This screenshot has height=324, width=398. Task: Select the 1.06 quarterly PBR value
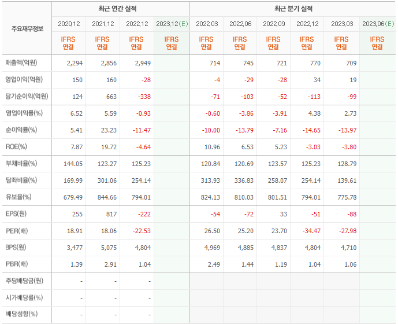(x=351, y=264)
